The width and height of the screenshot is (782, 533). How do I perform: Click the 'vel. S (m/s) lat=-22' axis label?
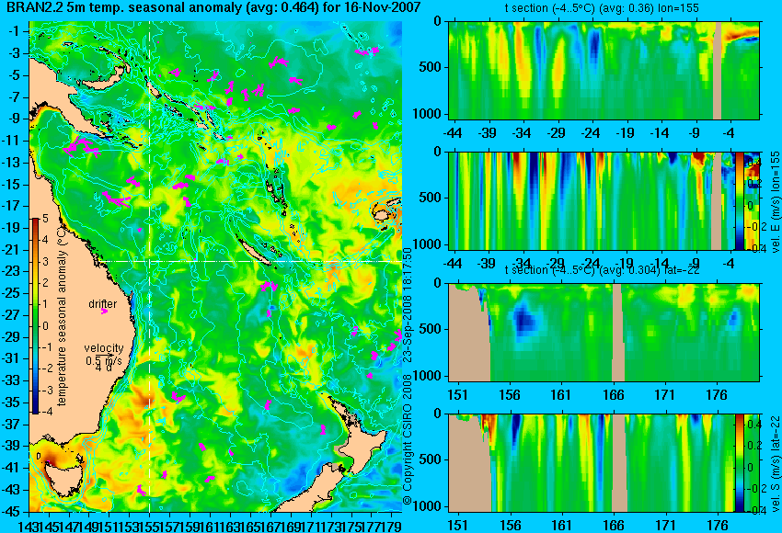776,463
